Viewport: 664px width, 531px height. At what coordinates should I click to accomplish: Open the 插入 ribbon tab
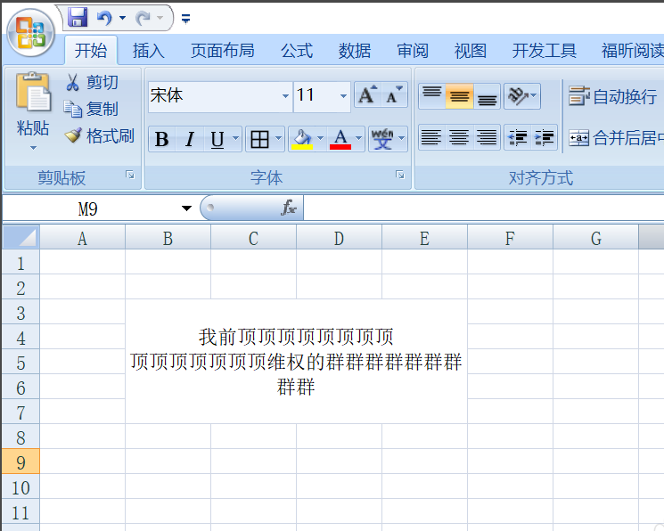pos(148,51)
